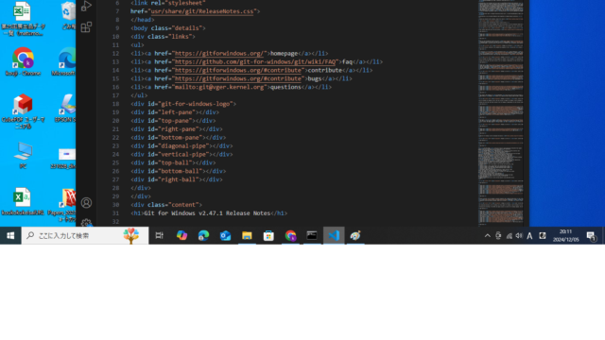This screenshot has height=340, width=605.
Task: Open Outlook from the taskbar
Action: (x=225, y=235)
